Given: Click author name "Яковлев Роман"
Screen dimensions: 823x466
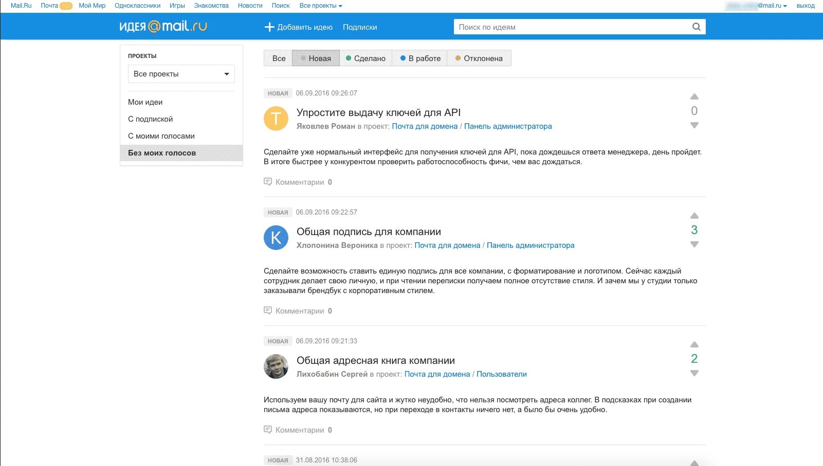Looking at the screenshot, I should click(x=326, y=126).
